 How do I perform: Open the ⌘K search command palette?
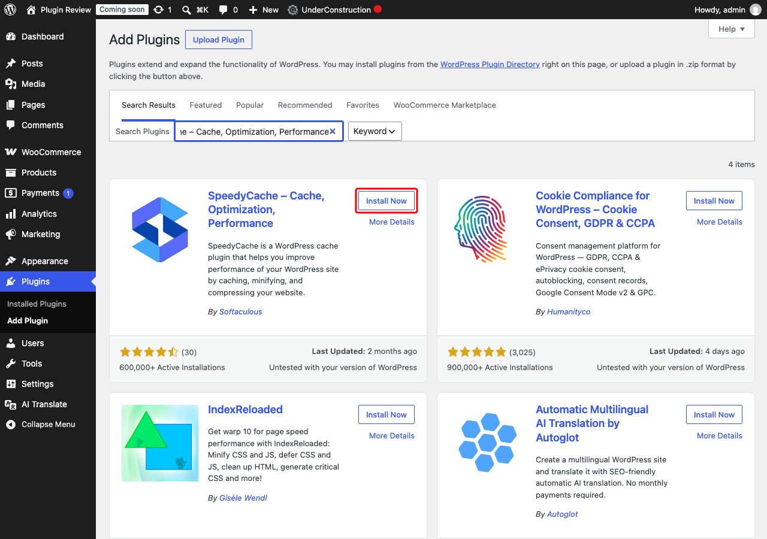[x=195, y=10]
